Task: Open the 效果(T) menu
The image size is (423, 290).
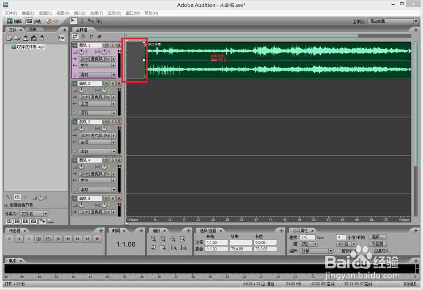Action: pos(96,13)
